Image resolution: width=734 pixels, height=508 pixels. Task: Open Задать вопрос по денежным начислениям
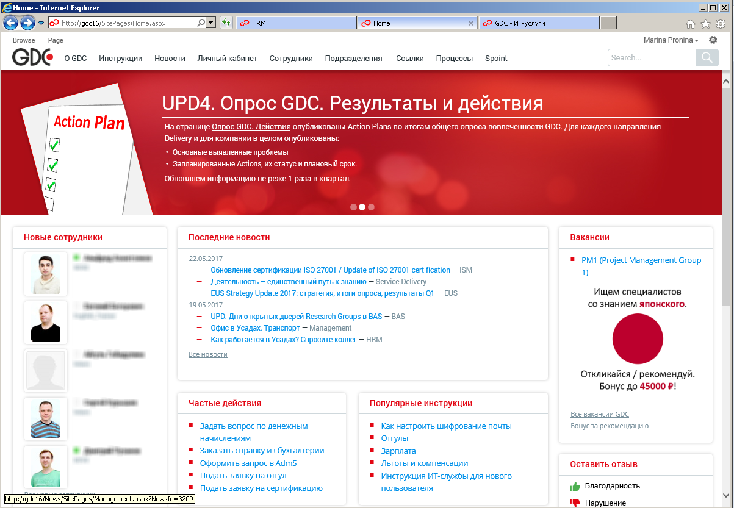pyautogui.click(x=254, y=432)
